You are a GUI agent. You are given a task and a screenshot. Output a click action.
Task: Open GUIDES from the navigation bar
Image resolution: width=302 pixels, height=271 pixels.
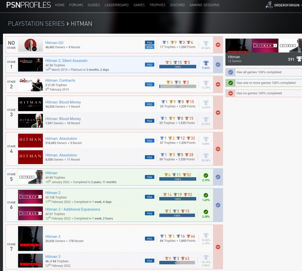pos(94,5)
